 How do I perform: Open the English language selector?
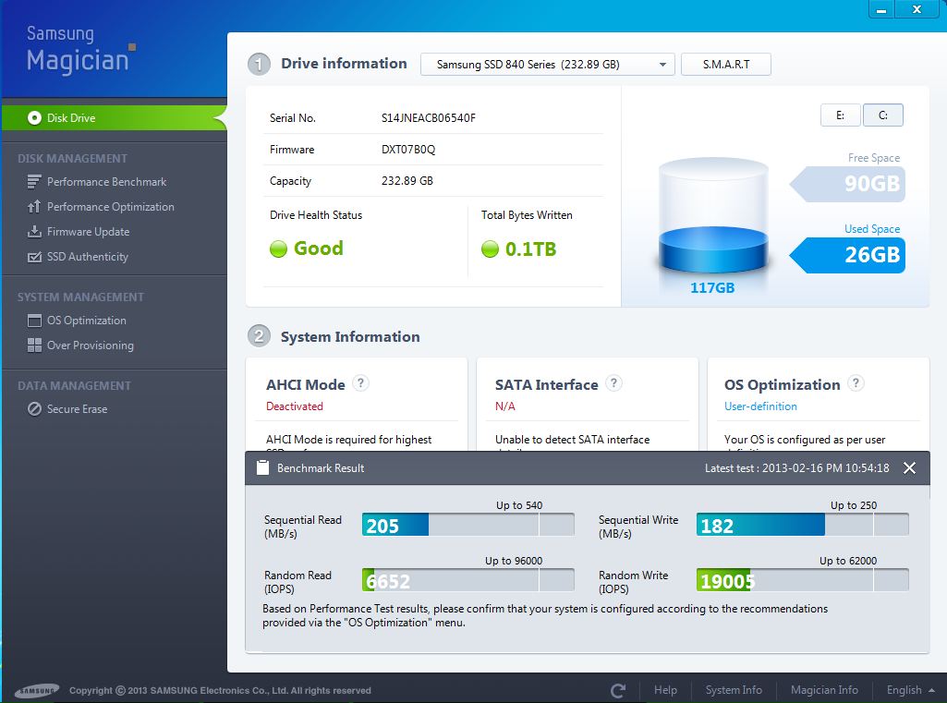(910, 690)
